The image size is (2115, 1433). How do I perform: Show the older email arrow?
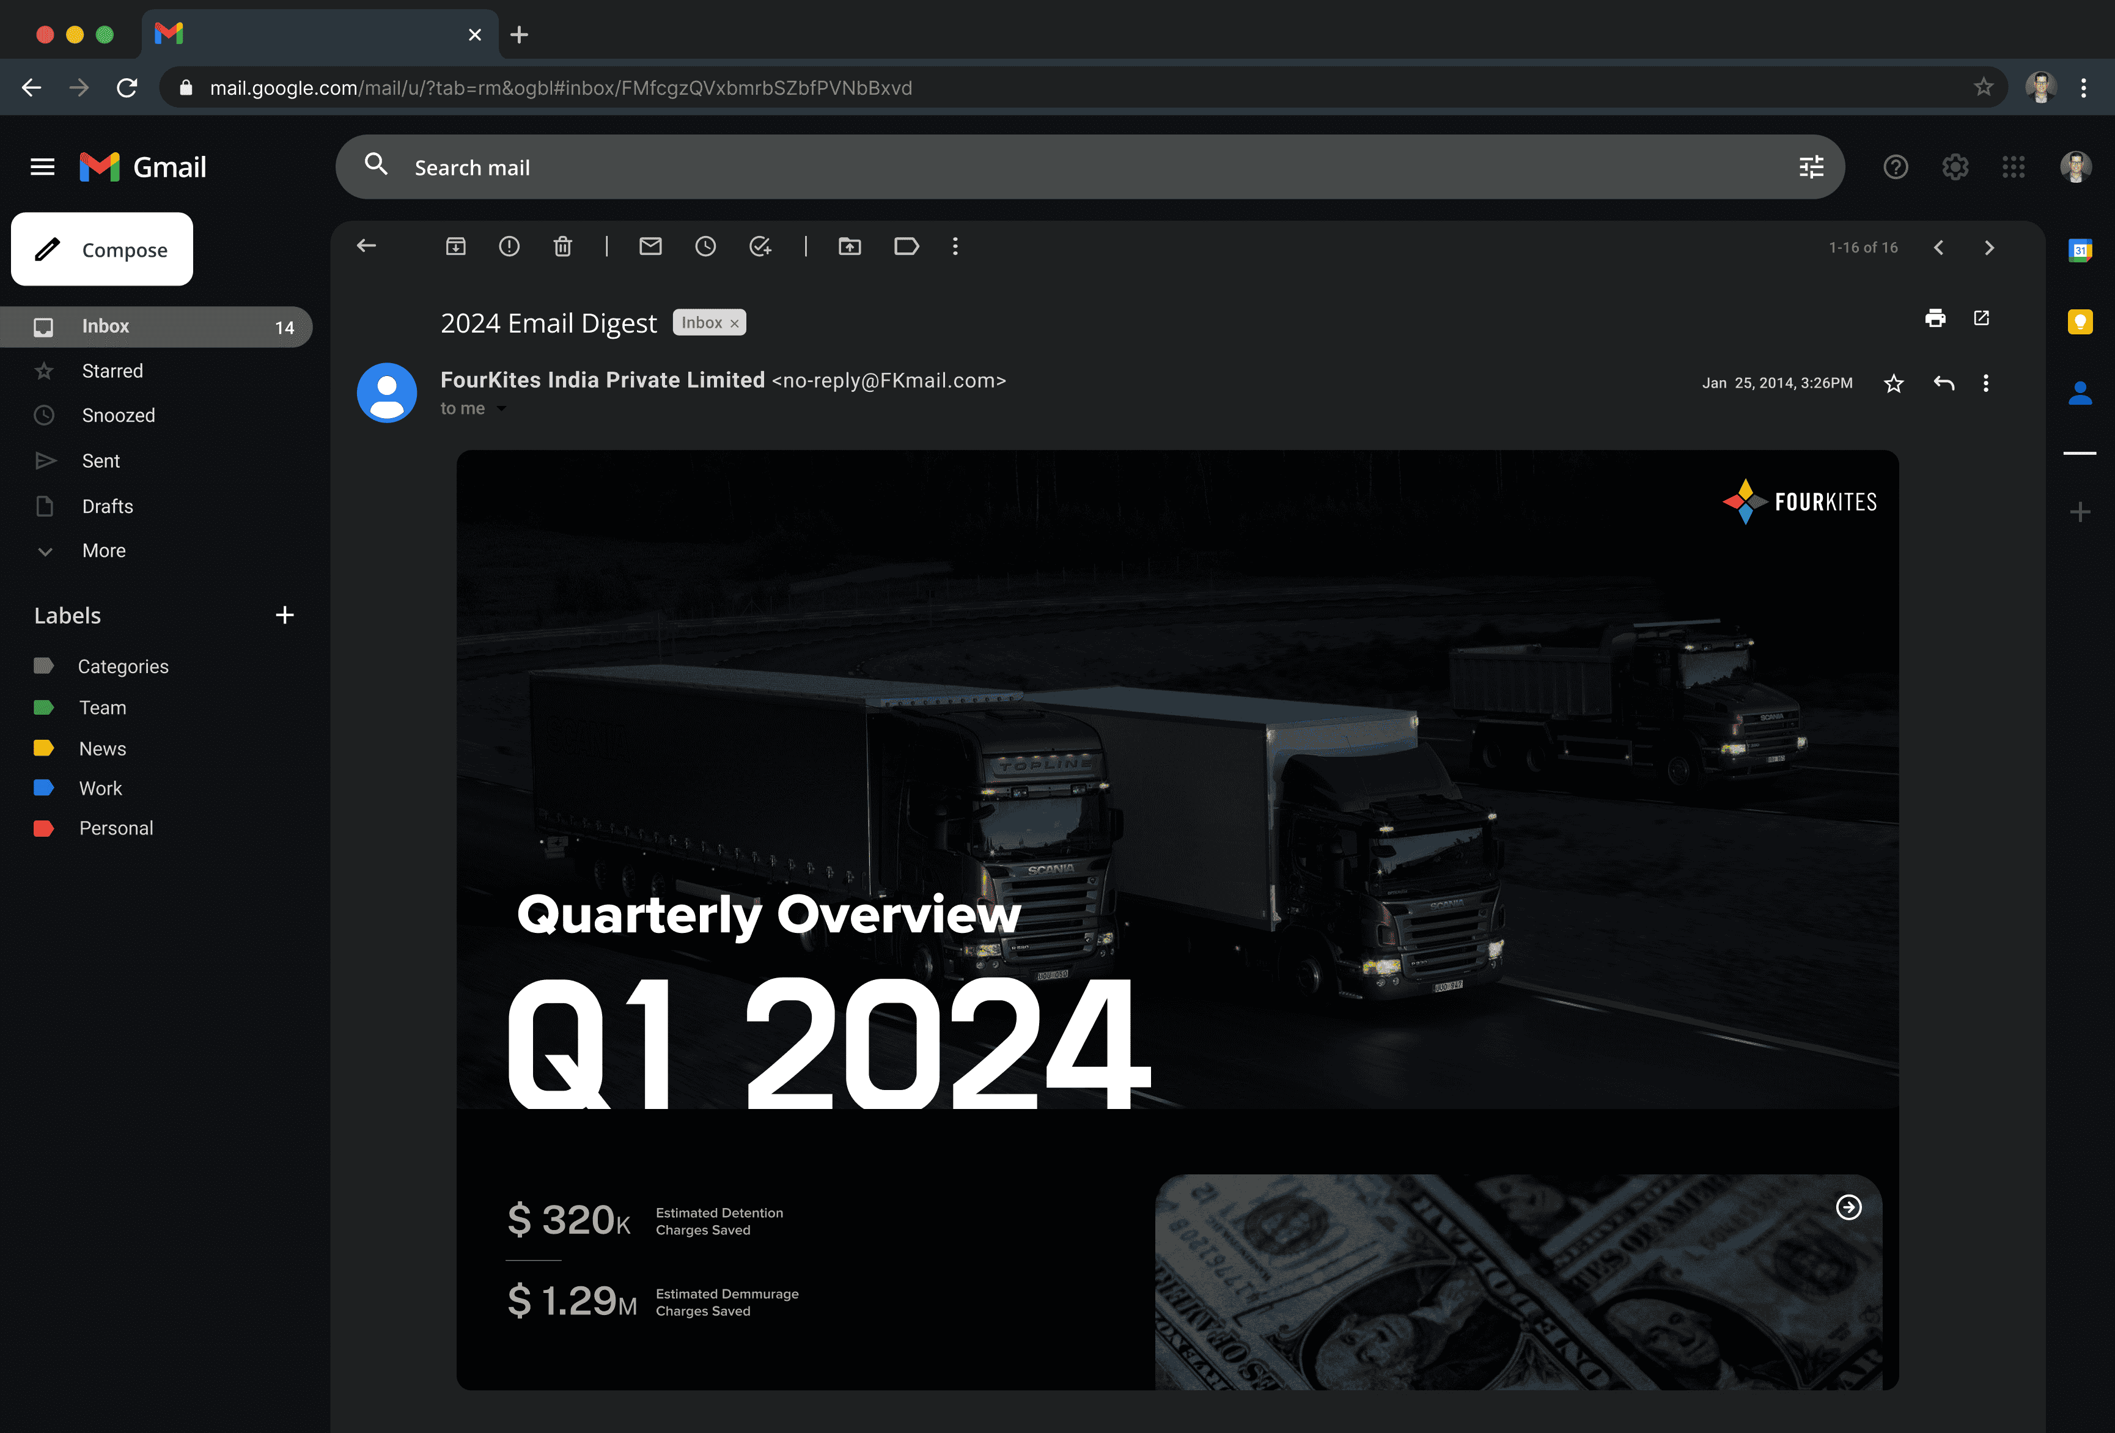(1990, 248)
